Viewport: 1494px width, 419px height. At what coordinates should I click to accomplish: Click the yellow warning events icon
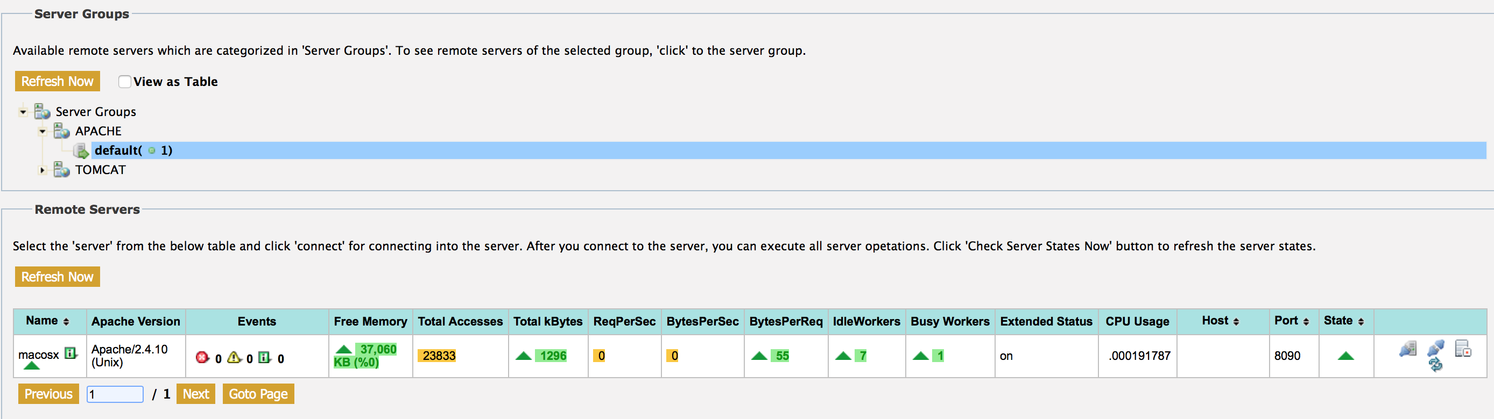pyautogui.click(x=234, y=358)
